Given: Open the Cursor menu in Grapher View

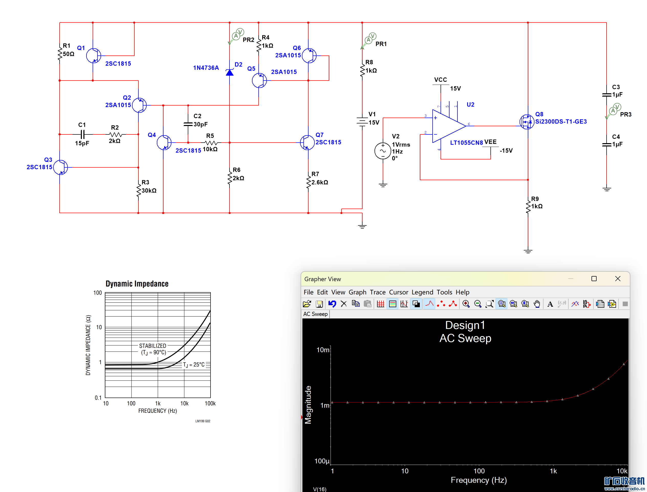Looking at the screenshot, I should [x=398, y=292].
